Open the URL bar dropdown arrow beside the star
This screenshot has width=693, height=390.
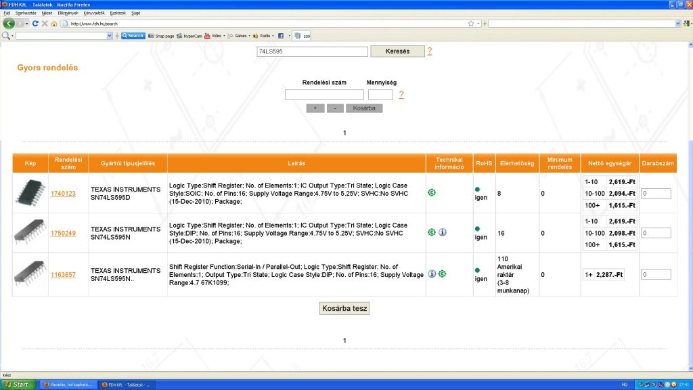point(478,24)
